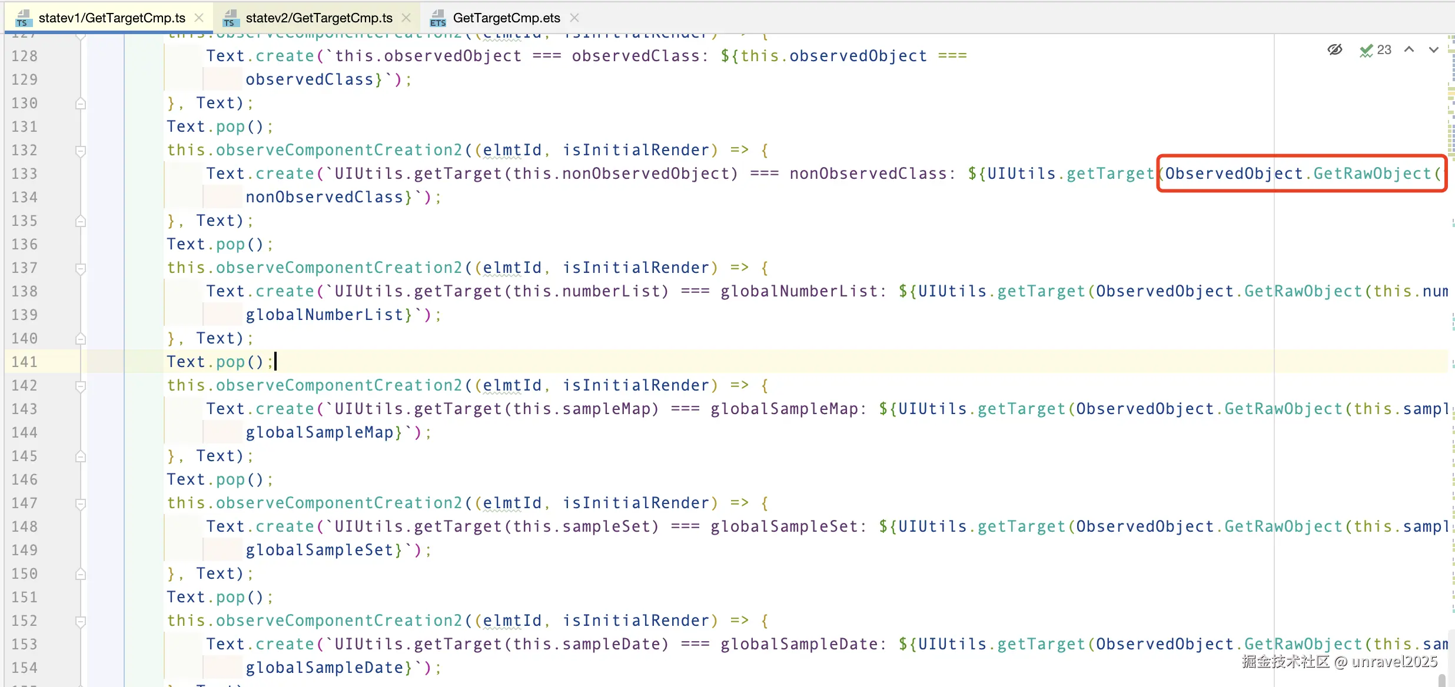Go to previous highlighted problem arrow
Viewport: 1455px width, 687px height.
point(1409,50)
